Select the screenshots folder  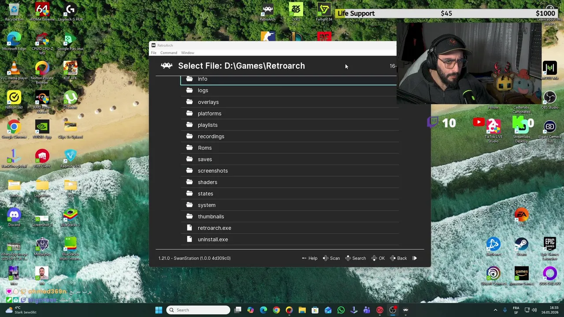coord(289,170)
